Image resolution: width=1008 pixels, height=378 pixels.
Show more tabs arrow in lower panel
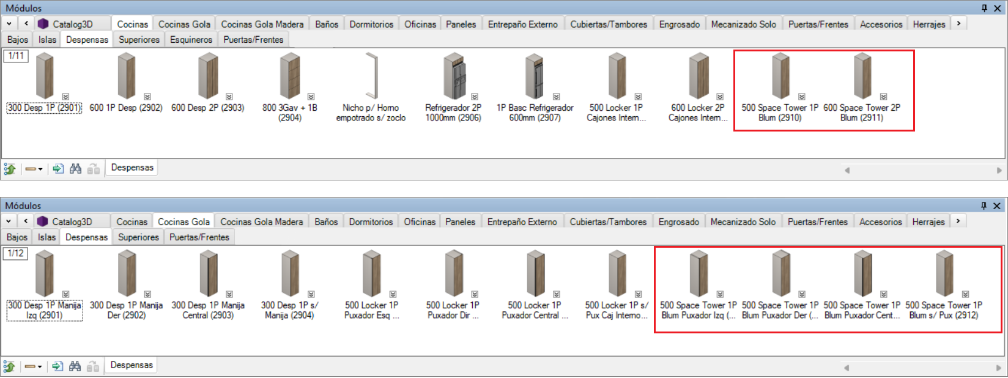[x=958, y=221]
